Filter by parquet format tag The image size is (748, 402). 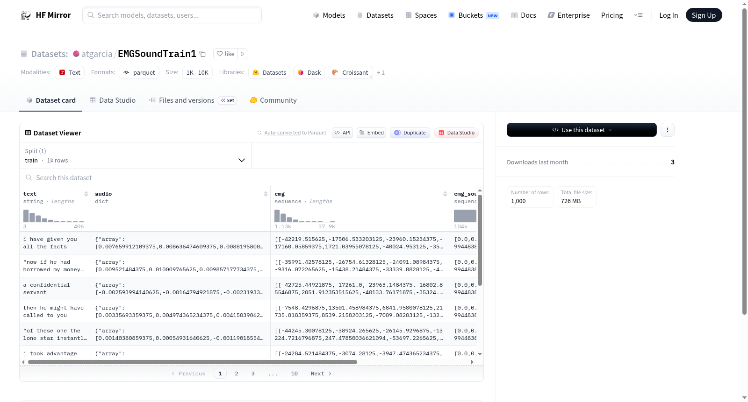click(139, 72)
